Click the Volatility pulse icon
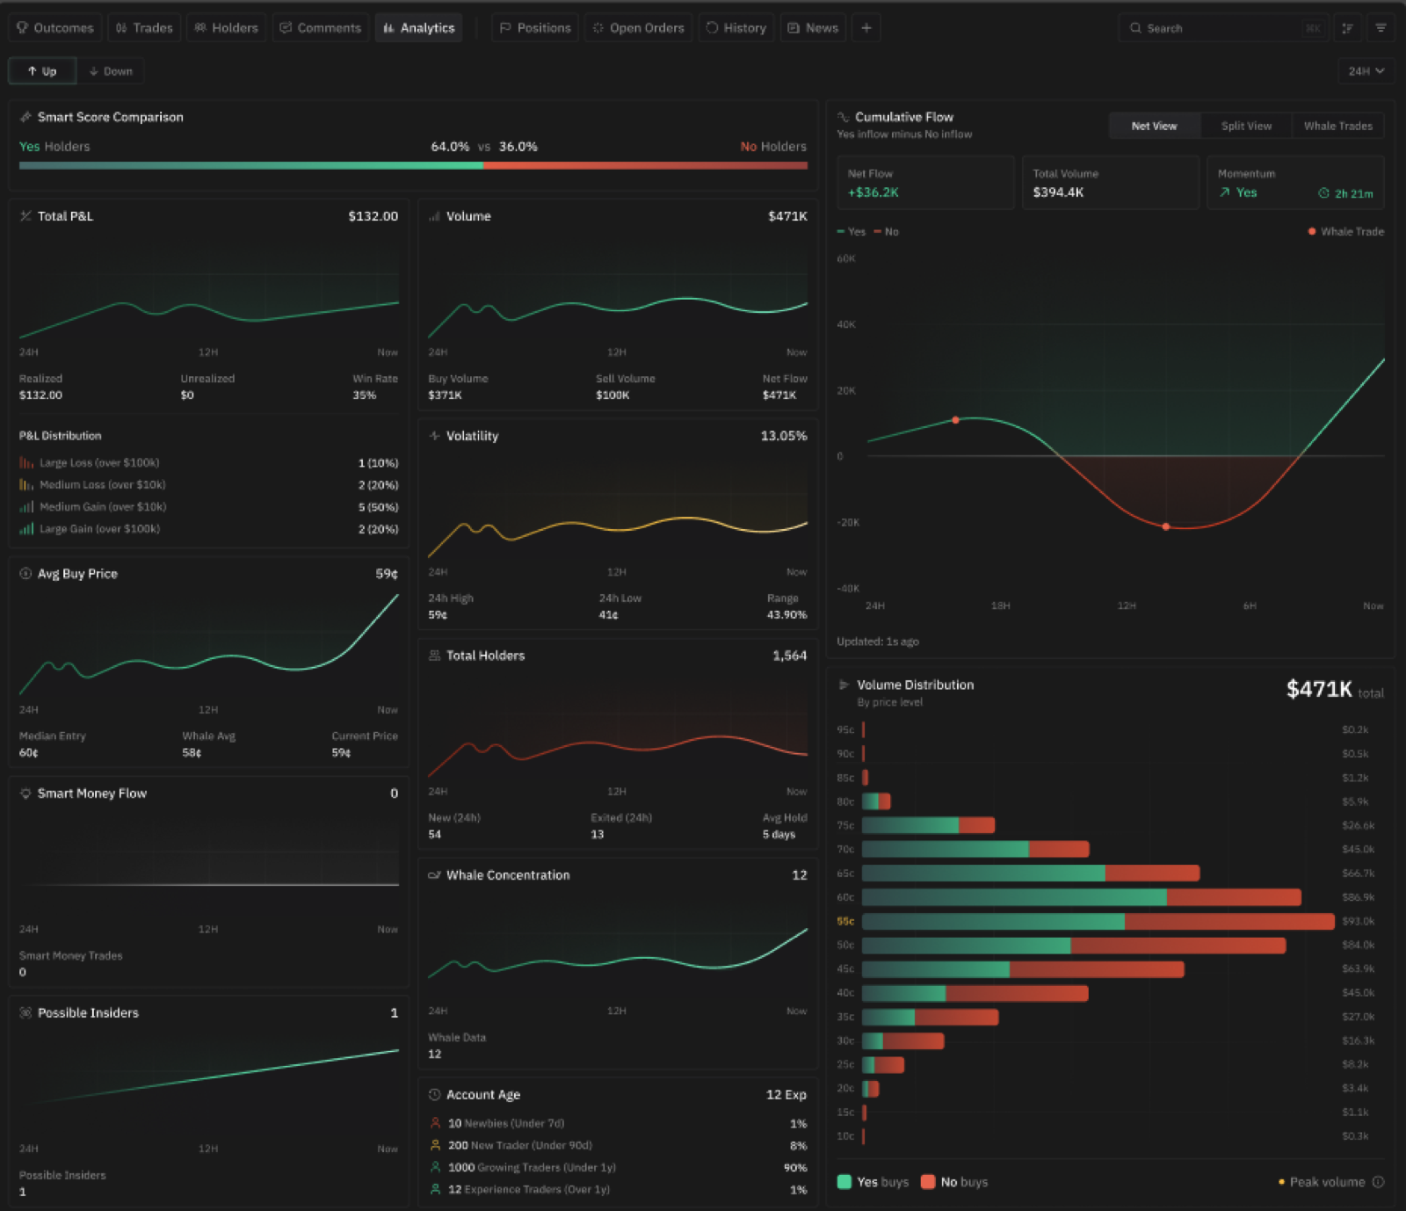Image resolution: width=1406 pixels, height=1211 pixels. 434,436
